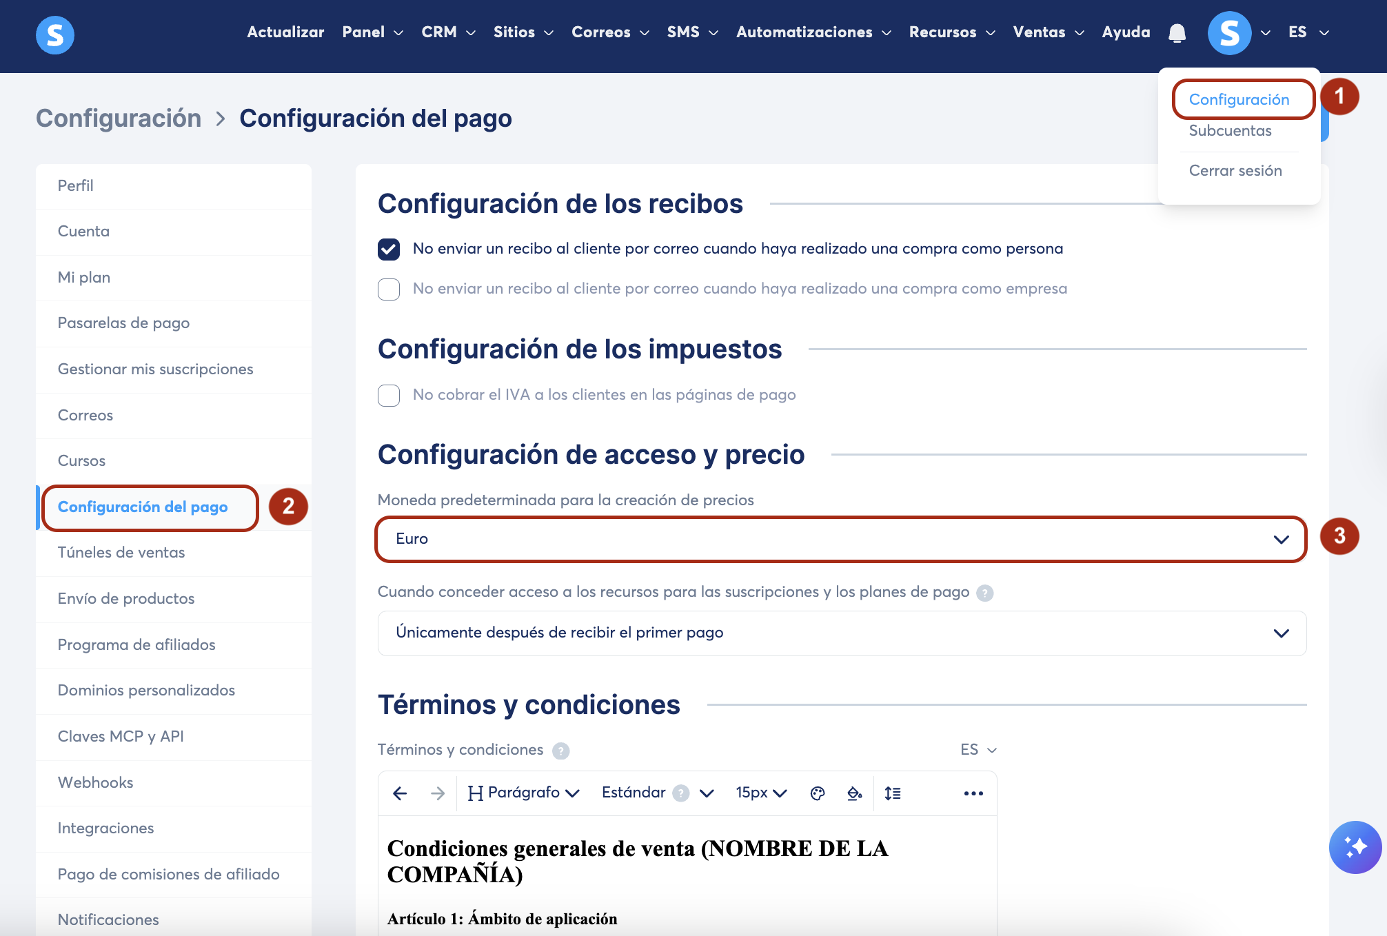Click the Systeme logo in top-left
This screenshot has width=1387, height=936.
(54, 34)
